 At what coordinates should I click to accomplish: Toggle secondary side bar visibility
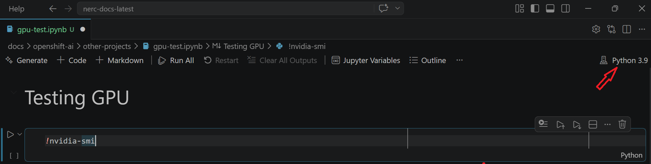coord(566,9)
